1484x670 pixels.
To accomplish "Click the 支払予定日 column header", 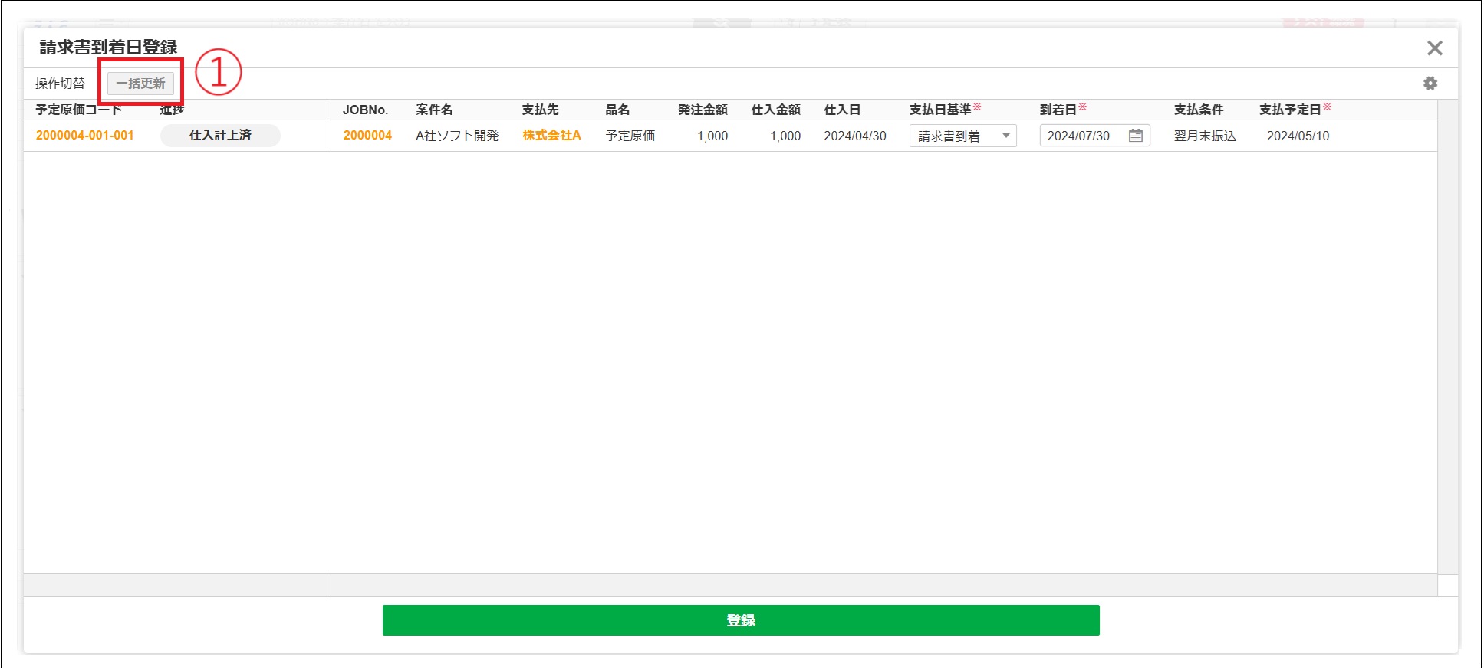I will [1290, 110].
